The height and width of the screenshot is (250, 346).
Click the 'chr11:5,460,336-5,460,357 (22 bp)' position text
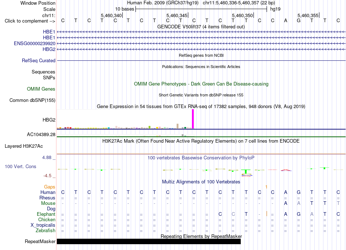pyautogui.click(x=239, y=3)
